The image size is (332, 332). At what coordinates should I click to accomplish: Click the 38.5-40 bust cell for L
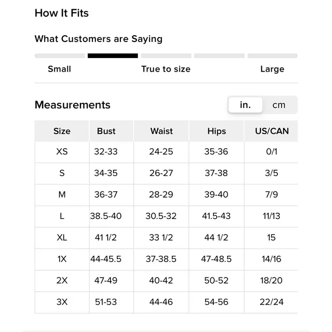click(x=106, y=216)
